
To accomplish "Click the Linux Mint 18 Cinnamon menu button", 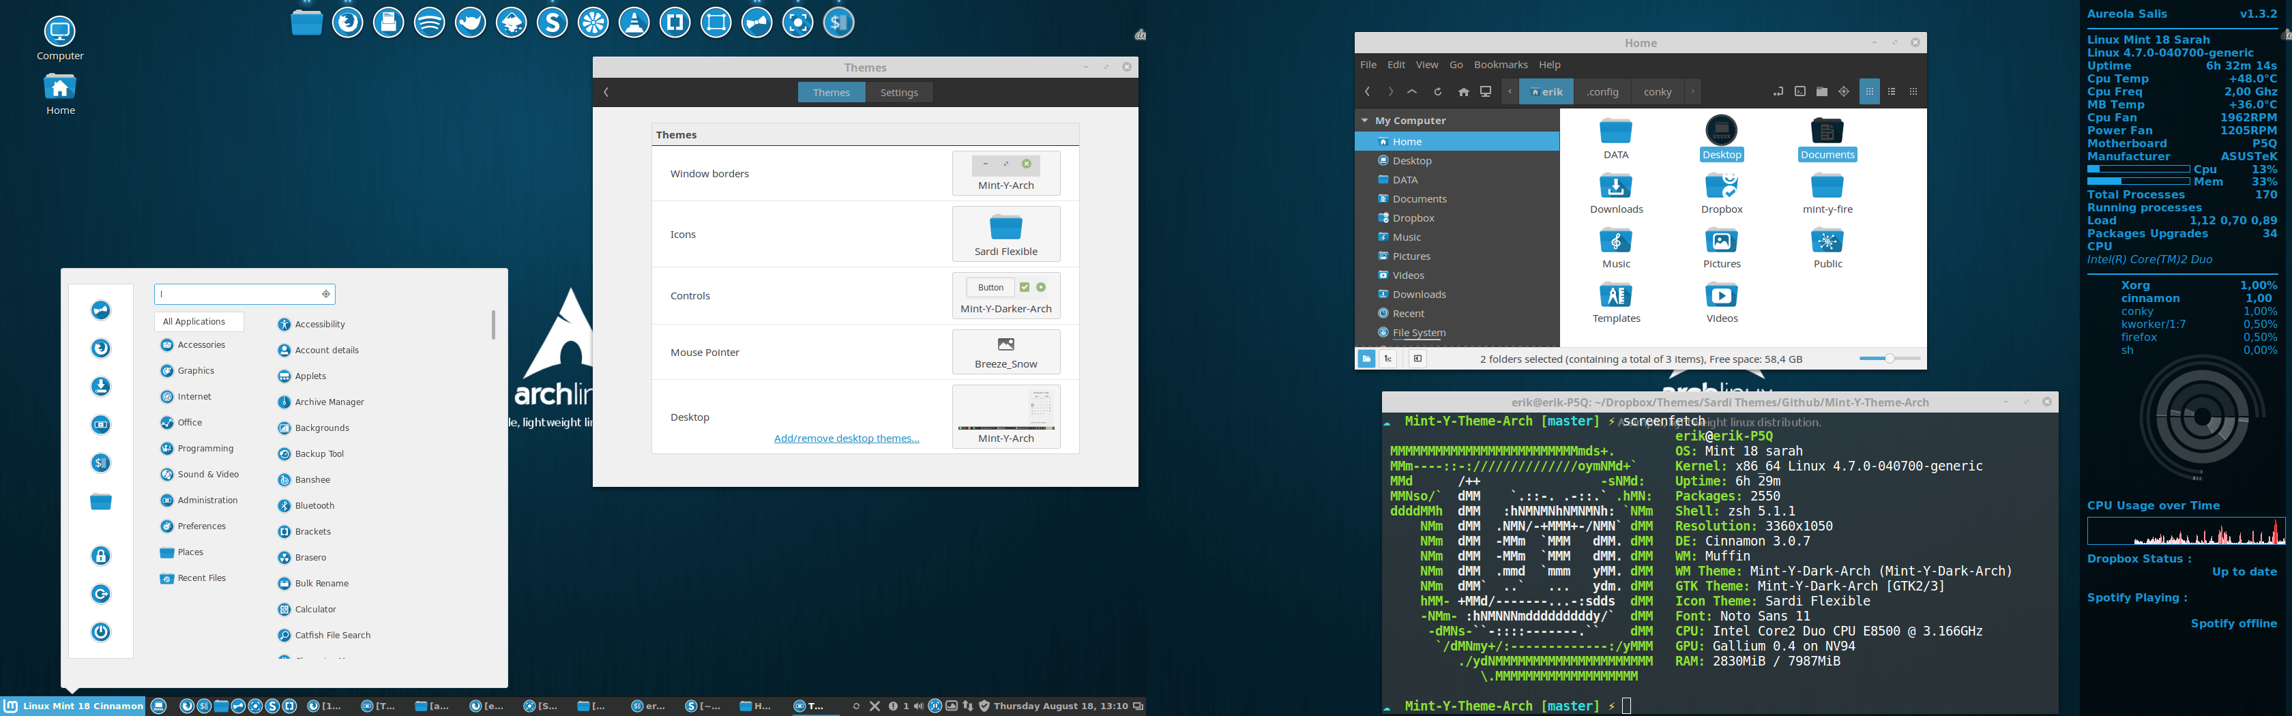I will click(x=73, y=706).
